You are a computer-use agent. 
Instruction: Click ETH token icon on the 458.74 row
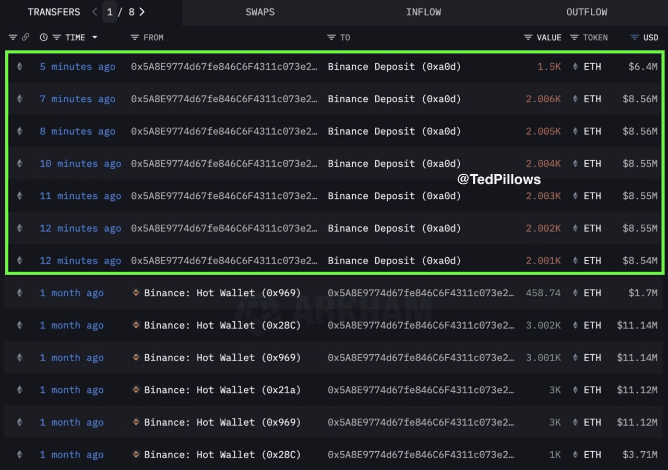[576, 293]
